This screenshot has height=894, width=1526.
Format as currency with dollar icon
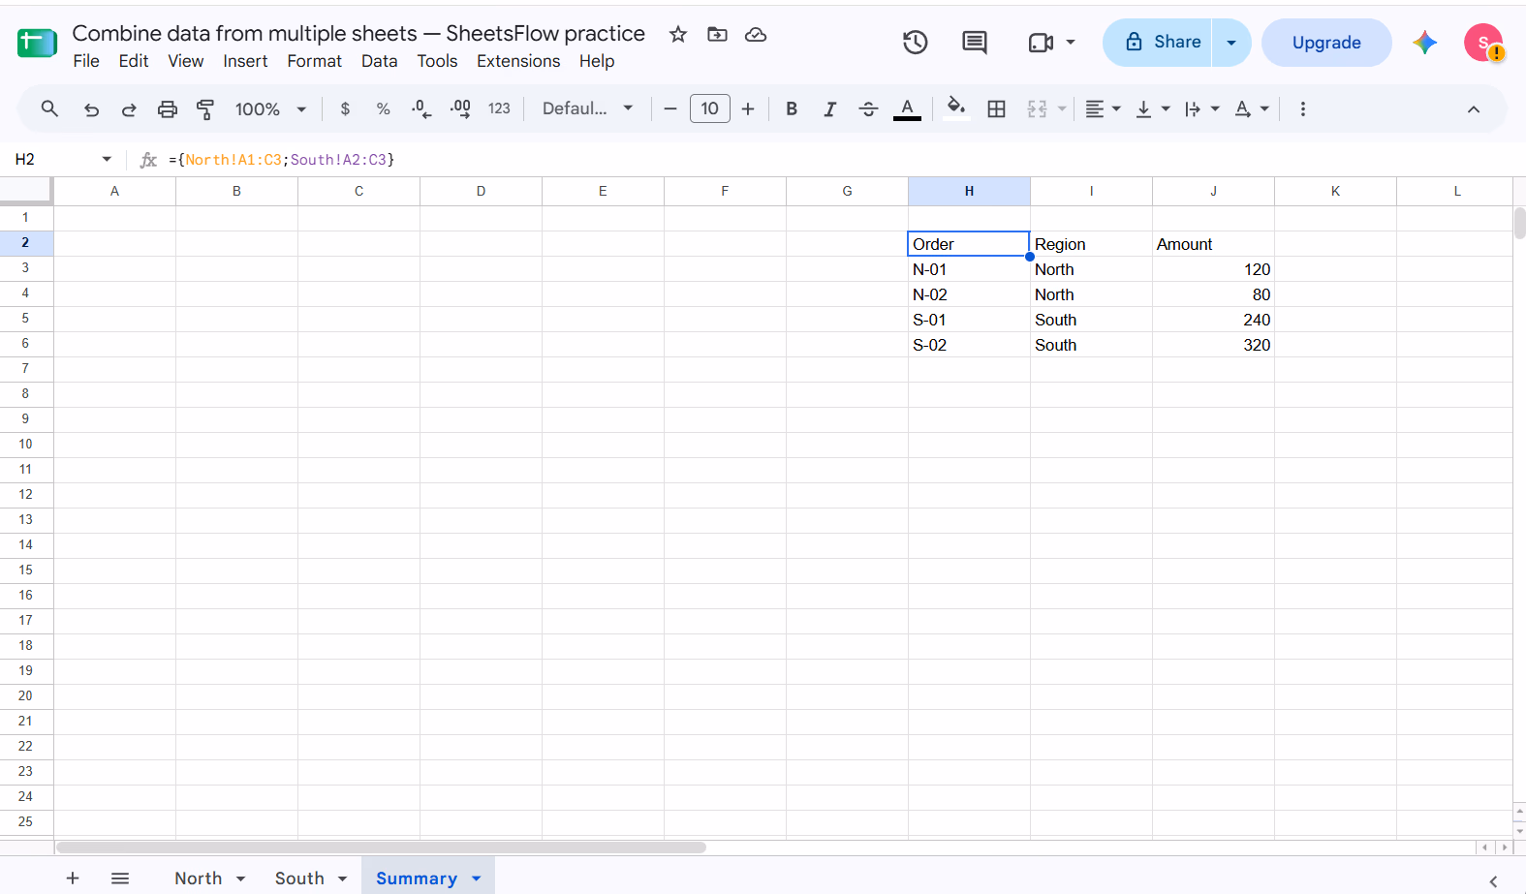345,109
